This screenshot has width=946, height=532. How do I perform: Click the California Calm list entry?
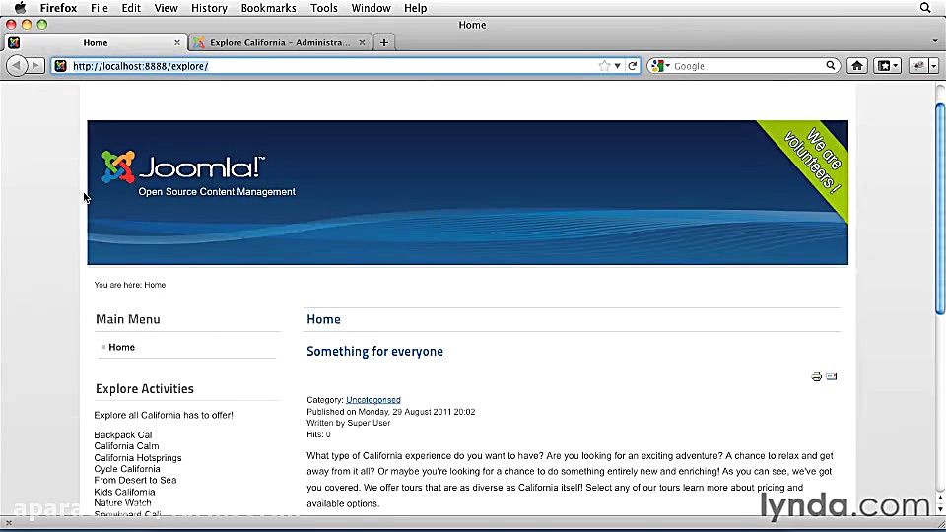pyautogui.click(x=126, y=445)
